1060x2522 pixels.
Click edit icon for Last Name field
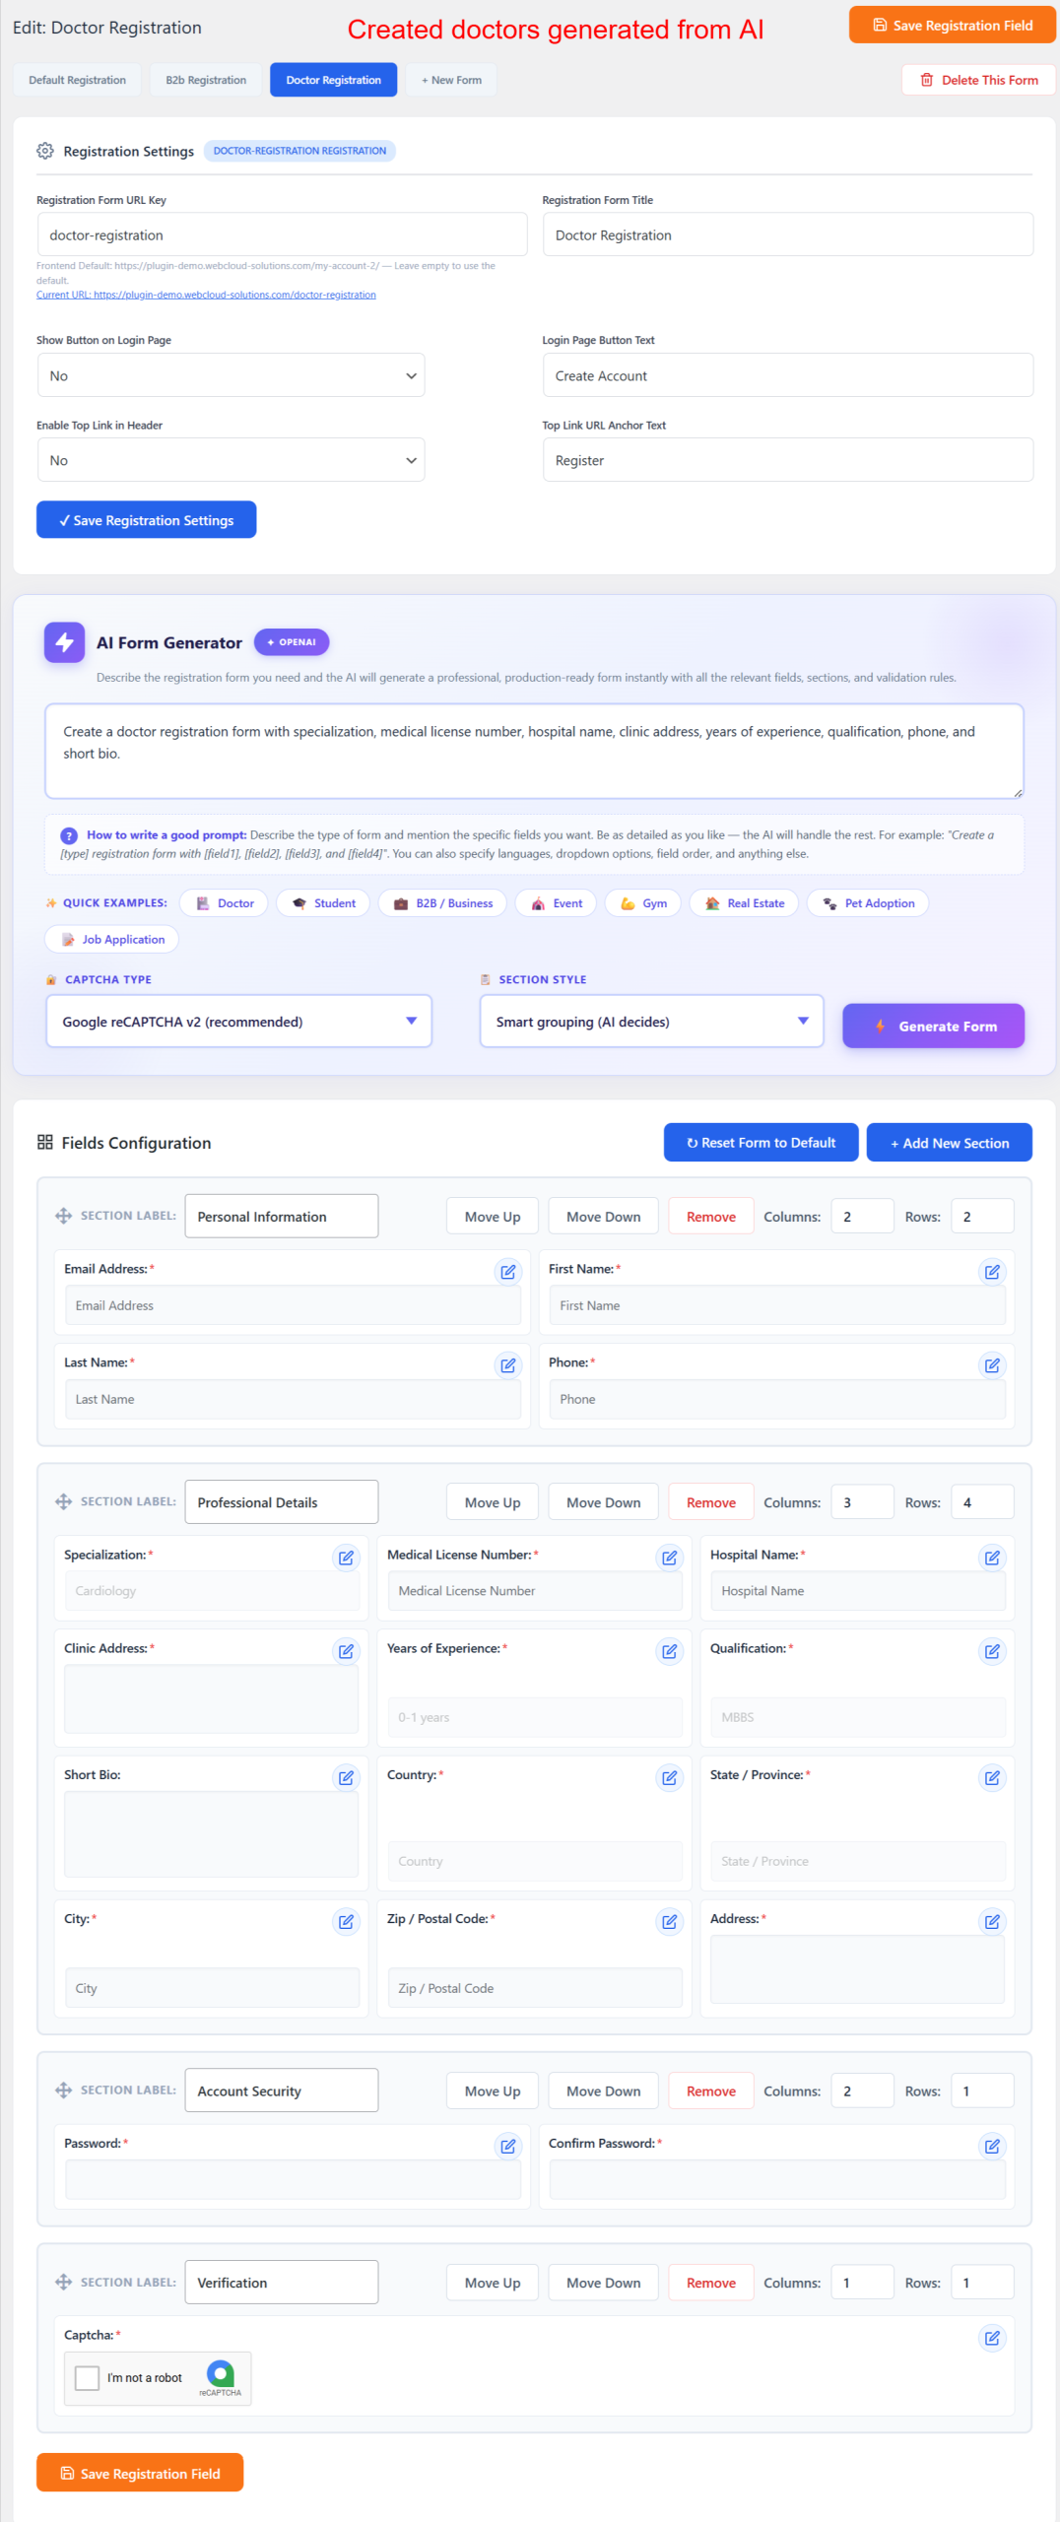pos(507,1365)
